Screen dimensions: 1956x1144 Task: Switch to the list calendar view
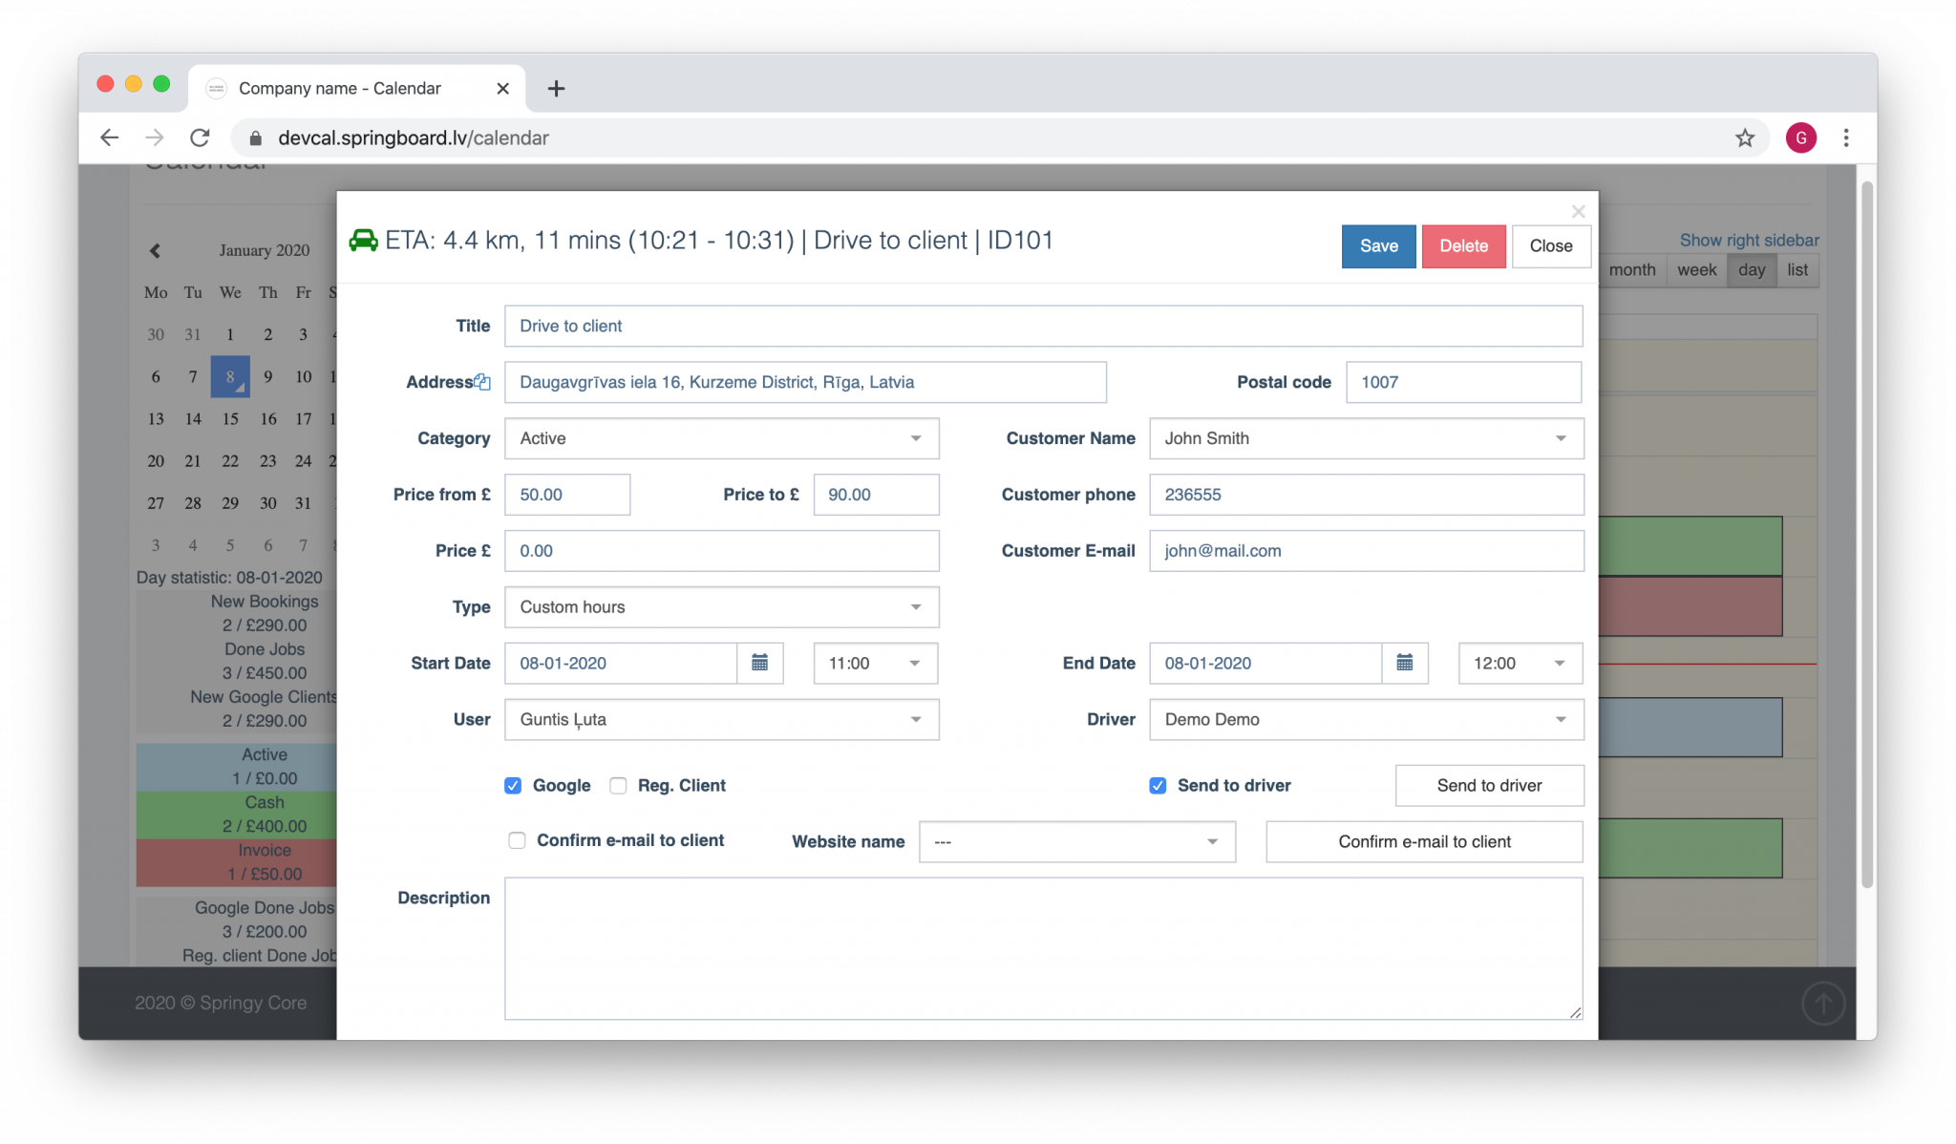(x=1797, y=269)
